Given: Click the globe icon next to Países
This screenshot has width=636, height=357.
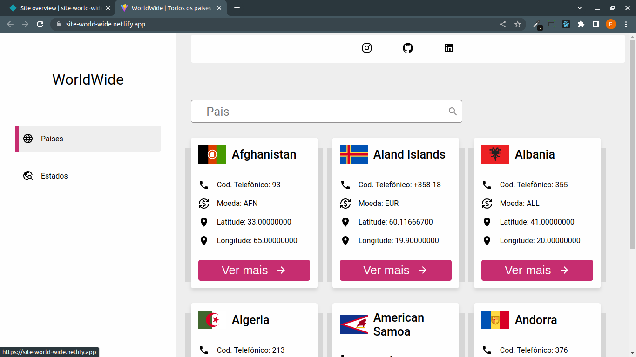Looking at the screenshot, I should [x=28, y=139].
